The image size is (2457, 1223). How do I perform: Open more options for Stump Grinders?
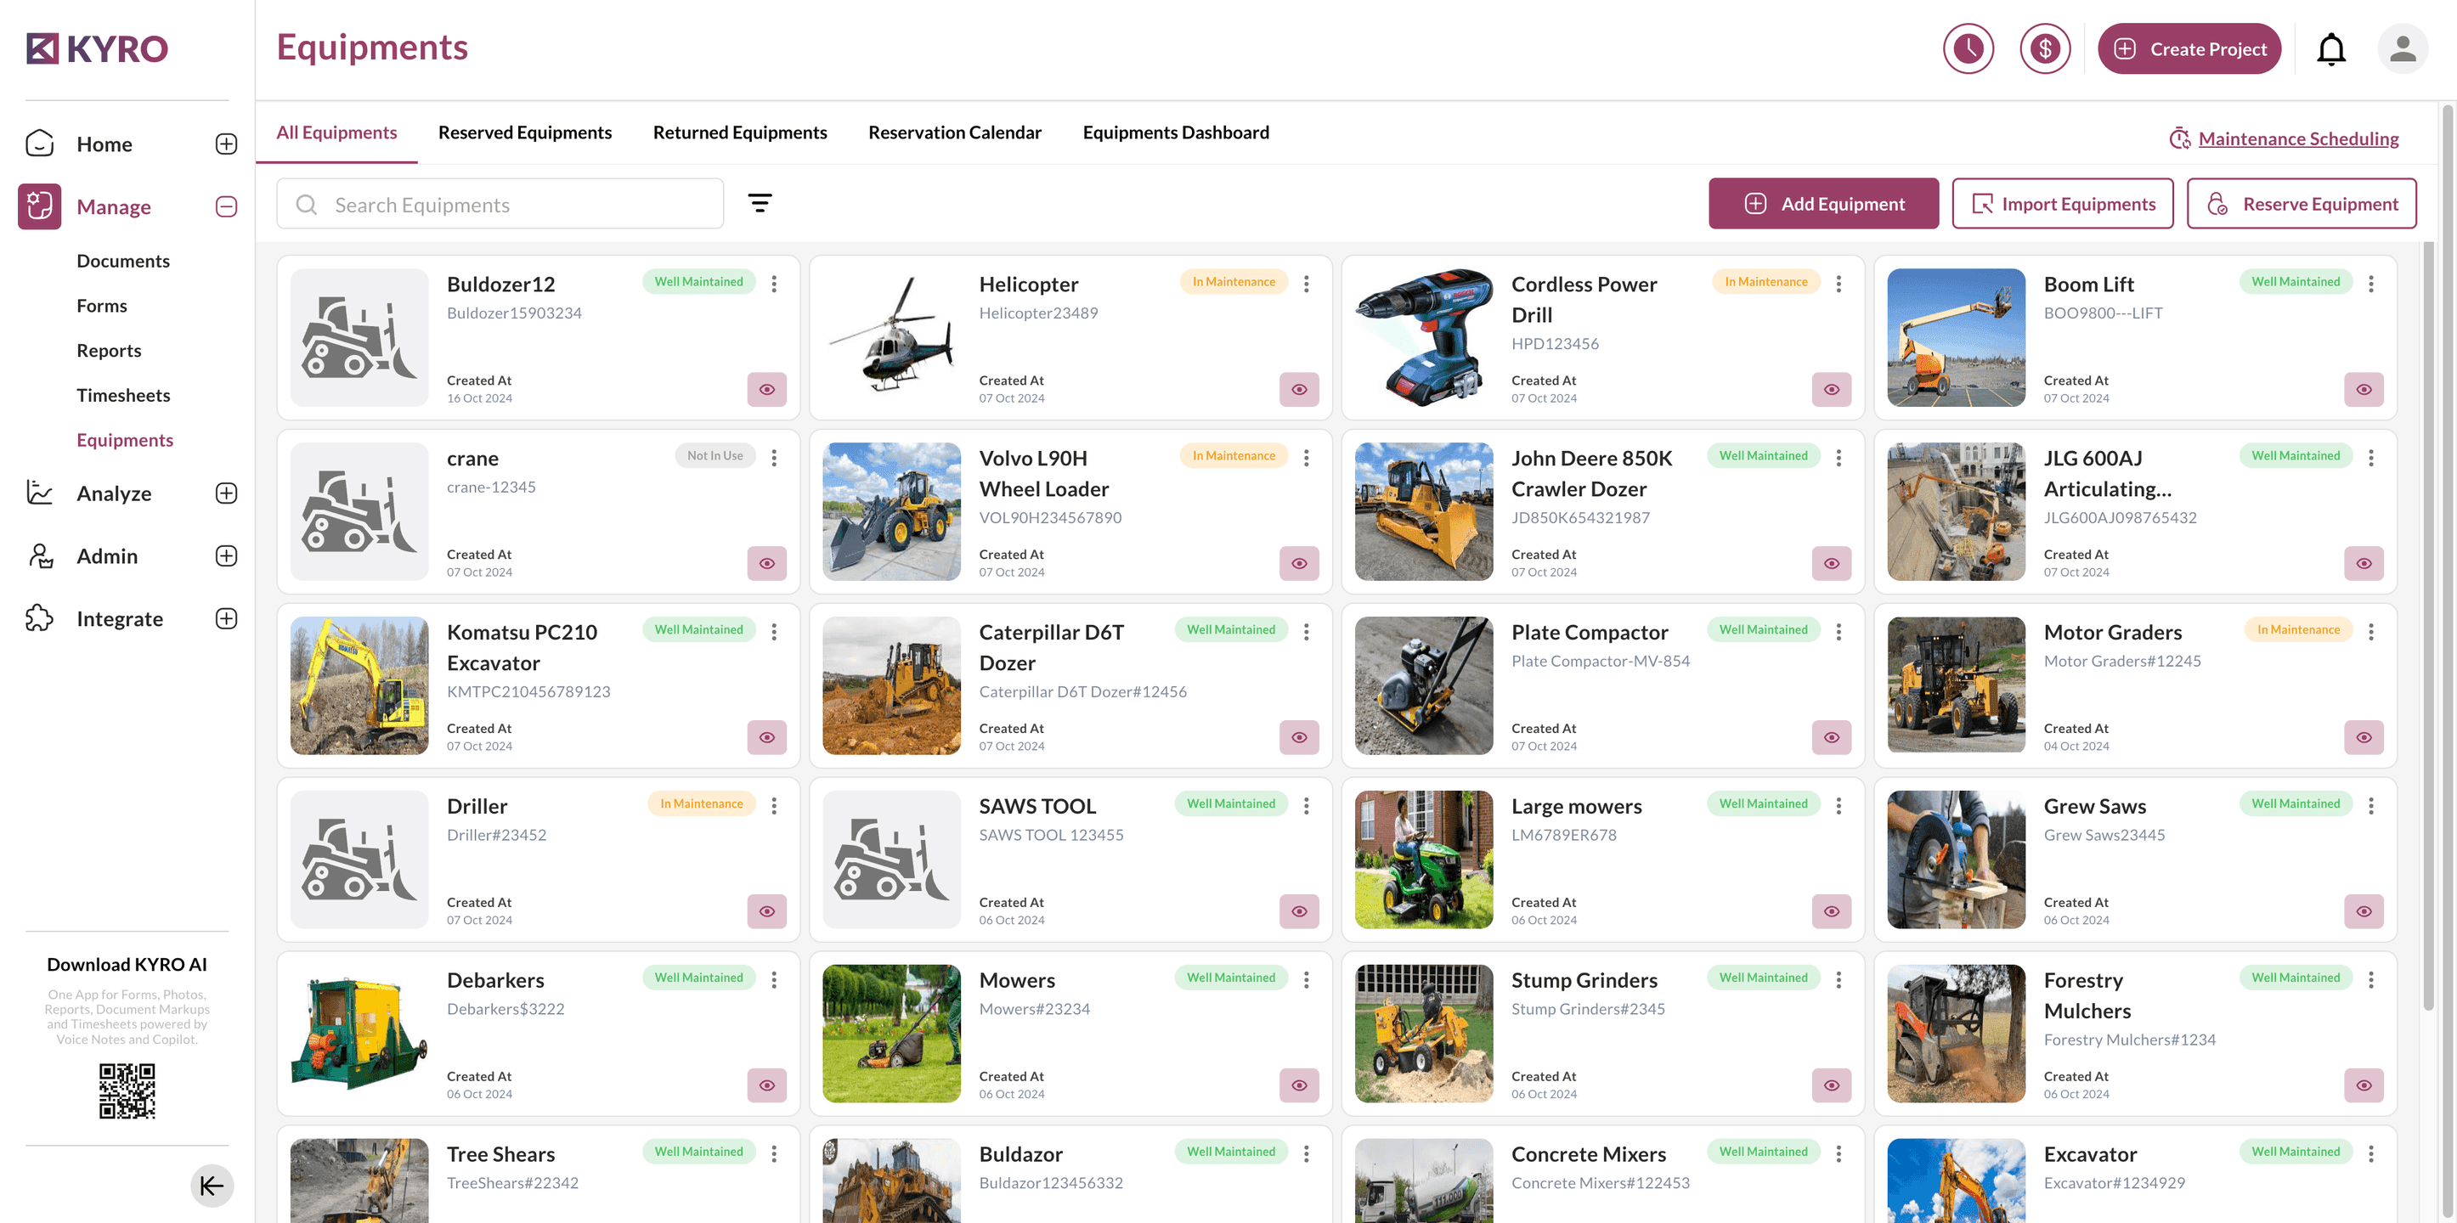click(x=1838, y=980)
